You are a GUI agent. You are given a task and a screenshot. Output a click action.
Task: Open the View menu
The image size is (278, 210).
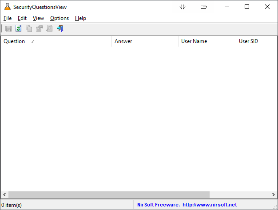(38, 18)
